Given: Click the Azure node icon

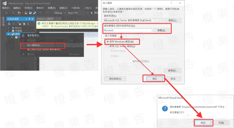Looking at the screenshot, I should pos(13,28).
